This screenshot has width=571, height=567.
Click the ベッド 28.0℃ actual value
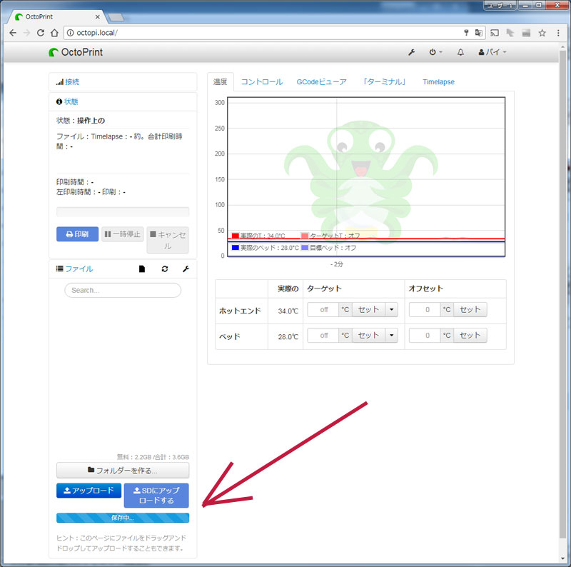(x=288, y=337)
